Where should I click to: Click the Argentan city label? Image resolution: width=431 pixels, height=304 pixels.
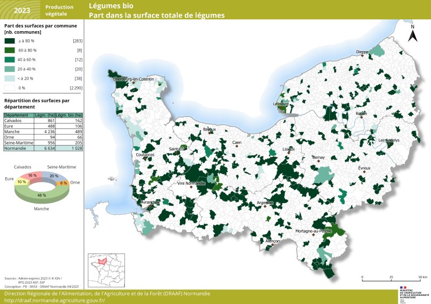pyautogui.click(x=265, y=203)
